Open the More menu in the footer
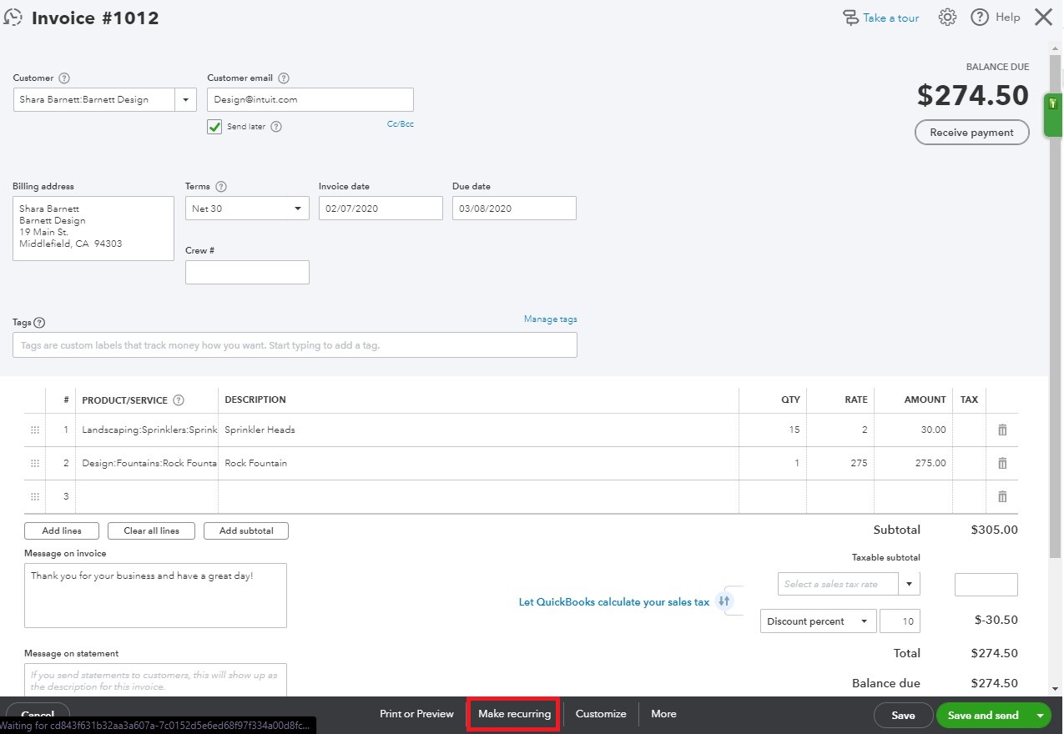The height and width of the screenshot is (734, 1064). (663, 714)
